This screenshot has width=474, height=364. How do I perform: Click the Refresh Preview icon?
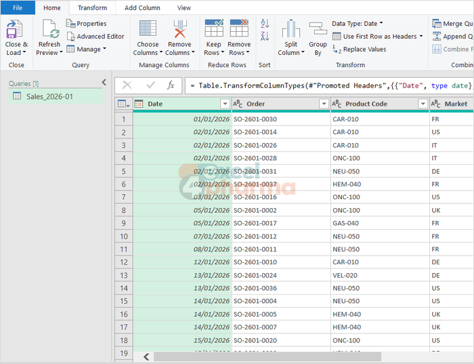(x=50, y=29)
